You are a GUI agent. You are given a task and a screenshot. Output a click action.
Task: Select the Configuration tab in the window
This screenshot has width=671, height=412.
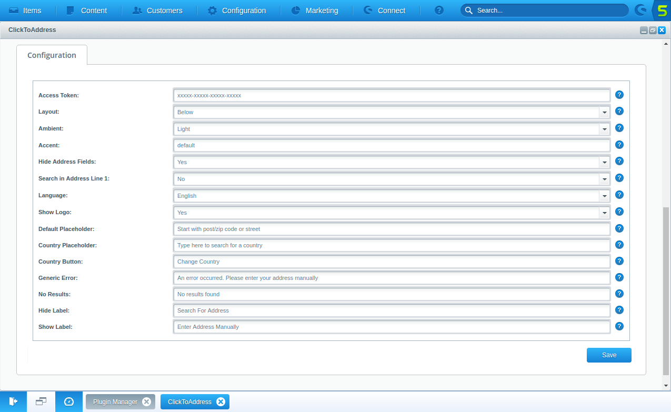[52, 55]
